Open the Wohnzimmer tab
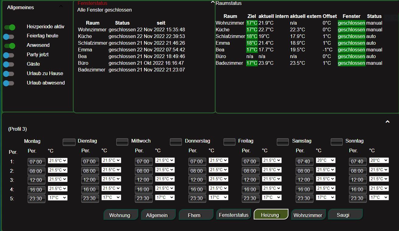The height and width of the screenshot is (231, 399). [x=308, y=215]
